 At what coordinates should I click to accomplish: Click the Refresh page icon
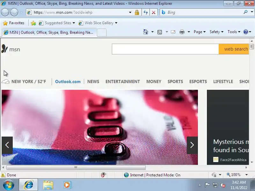coord(146,12)
